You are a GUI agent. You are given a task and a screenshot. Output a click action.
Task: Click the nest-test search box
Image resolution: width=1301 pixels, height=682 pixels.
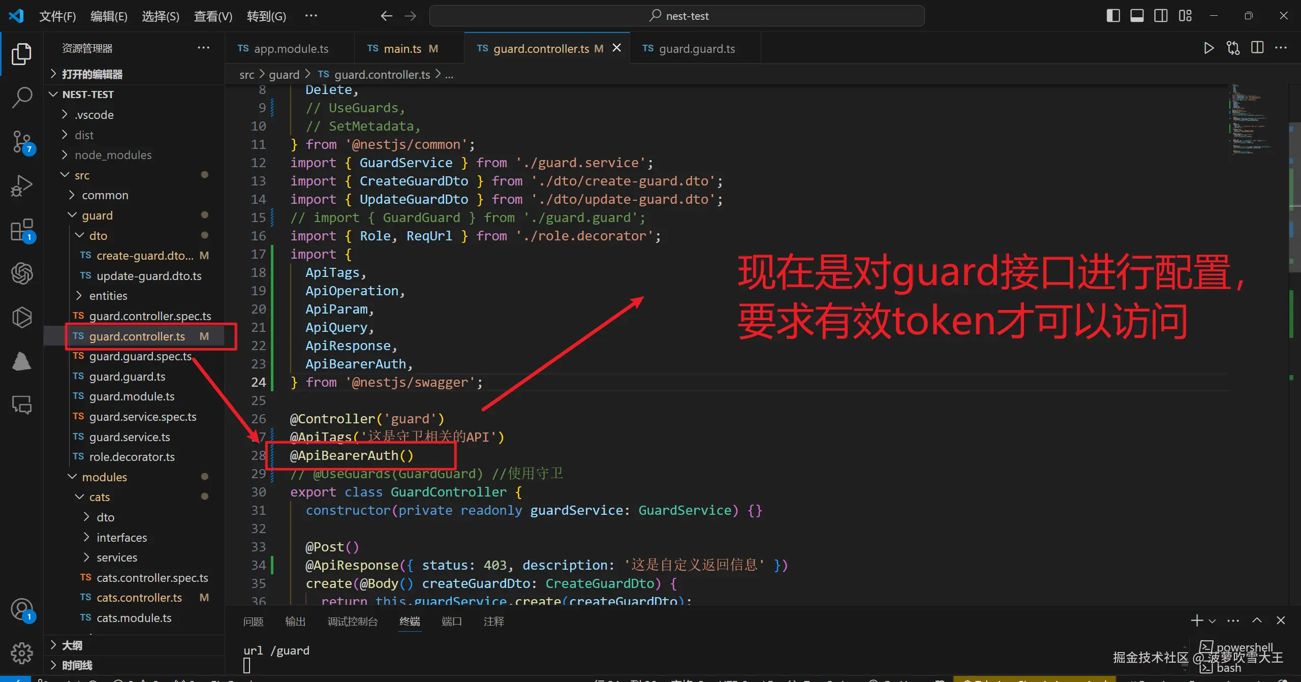pyautogui.click(x=677, y=16)
